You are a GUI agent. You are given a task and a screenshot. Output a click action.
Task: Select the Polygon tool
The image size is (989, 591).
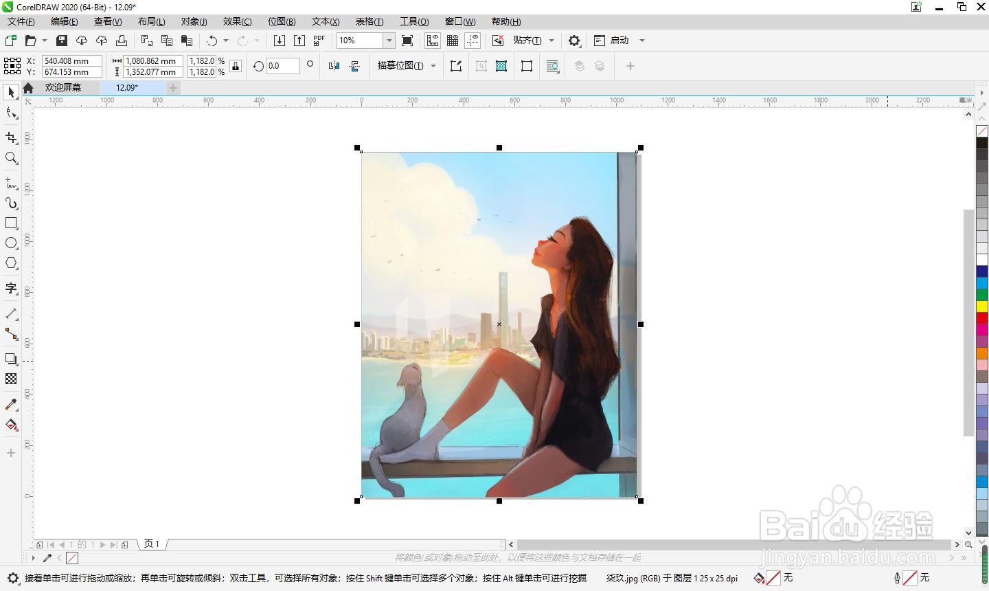point(11,263)
